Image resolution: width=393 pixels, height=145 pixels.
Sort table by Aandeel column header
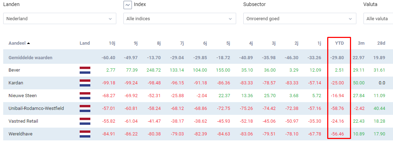17,43
